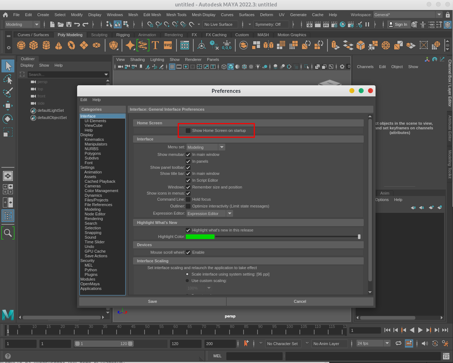Cancel the Preferences dialog
The height and width of the screenshot is (363, 453).
point(300,301)
